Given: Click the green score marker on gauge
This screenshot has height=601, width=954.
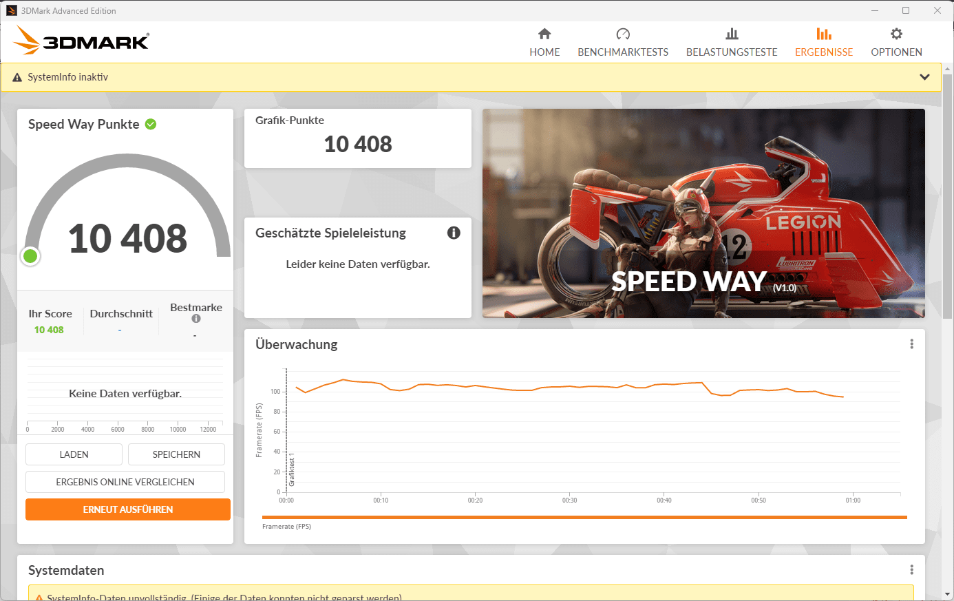Looking at the screenshot, I should 30,256.
